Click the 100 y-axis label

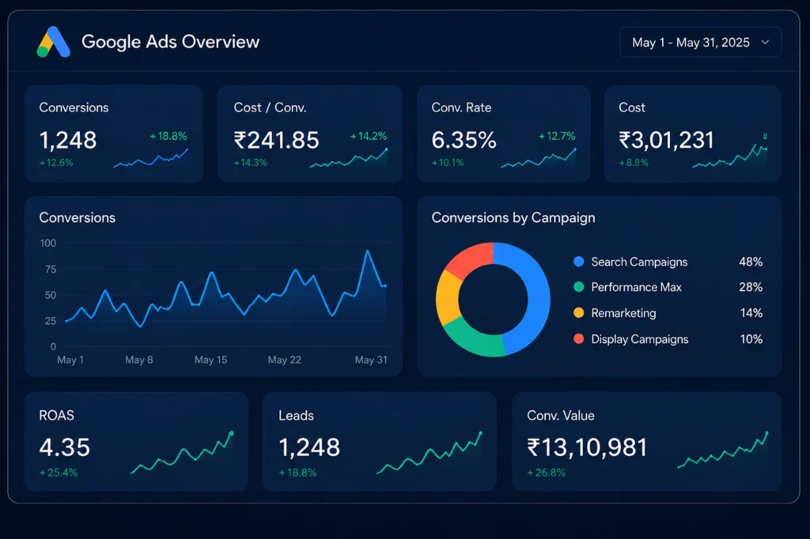pos(48,243)
